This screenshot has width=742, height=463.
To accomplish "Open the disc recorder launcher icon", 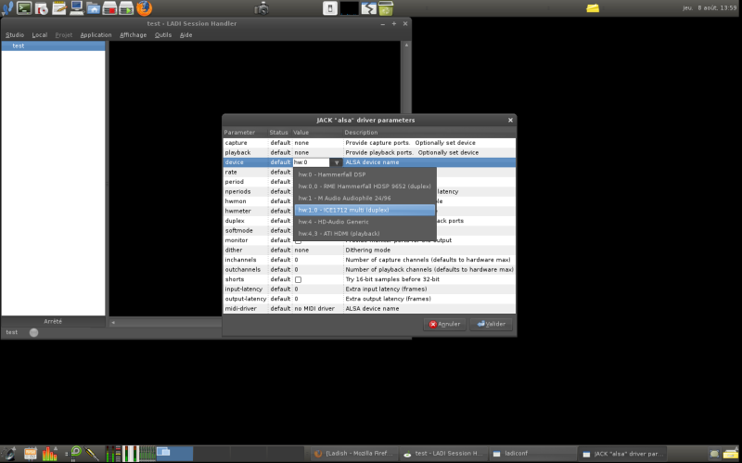I will (x=42, y=8).
